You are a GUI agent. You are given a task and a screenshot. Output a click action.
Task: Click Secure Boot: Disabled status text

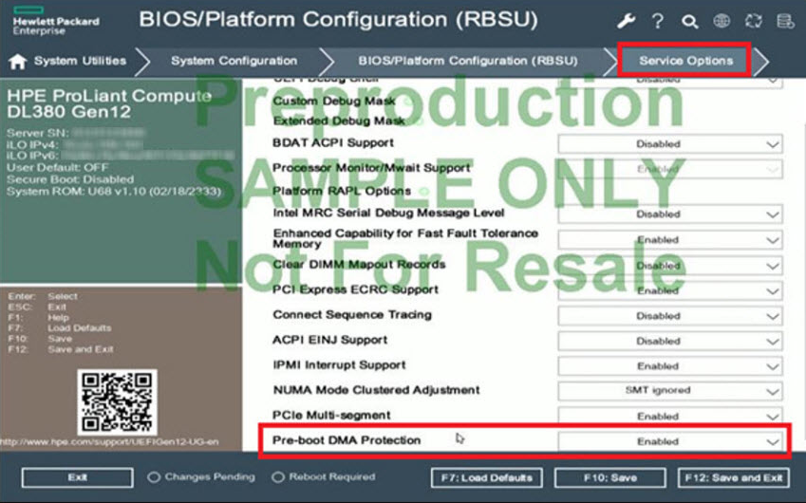(70, 179)
